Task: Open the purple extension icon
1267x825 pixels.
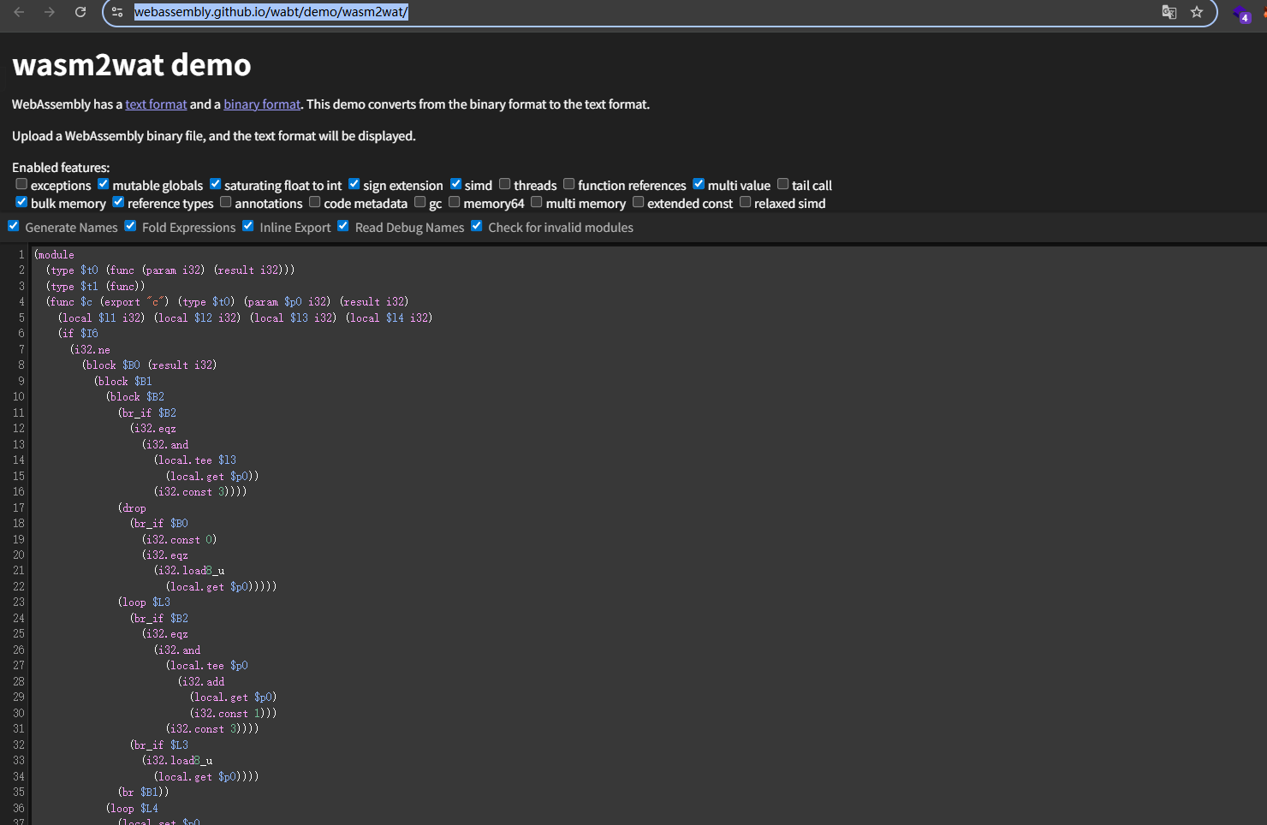Action: coord(1241,14)
